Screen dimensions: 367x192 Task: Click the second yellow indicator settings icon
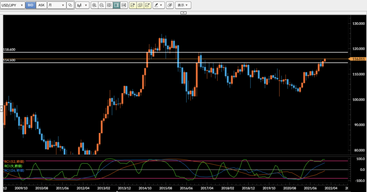click(140, 5)
